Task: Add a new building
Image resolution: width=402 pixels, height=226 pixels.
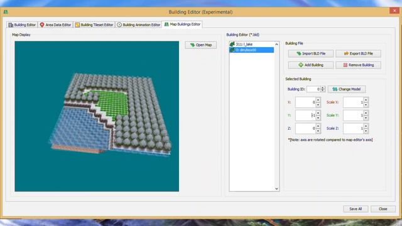Action: [x=311, y=65]
